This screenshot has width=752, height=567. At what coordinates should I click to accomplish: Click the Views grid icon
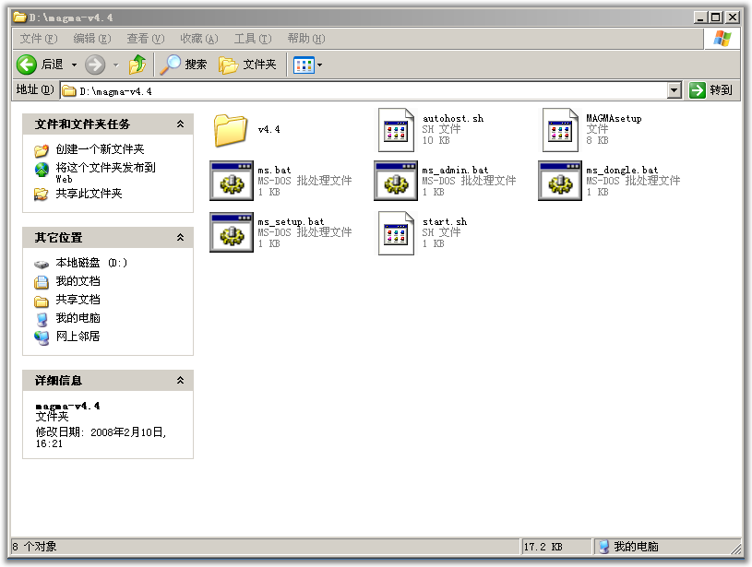304,65
